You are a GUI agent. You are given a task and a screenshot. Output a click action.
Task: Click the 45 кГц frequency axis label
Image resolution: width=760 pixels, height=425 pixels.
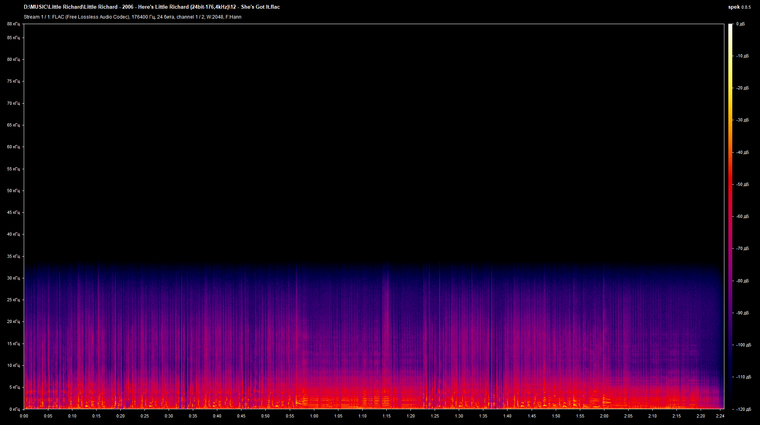click(13, 212)
